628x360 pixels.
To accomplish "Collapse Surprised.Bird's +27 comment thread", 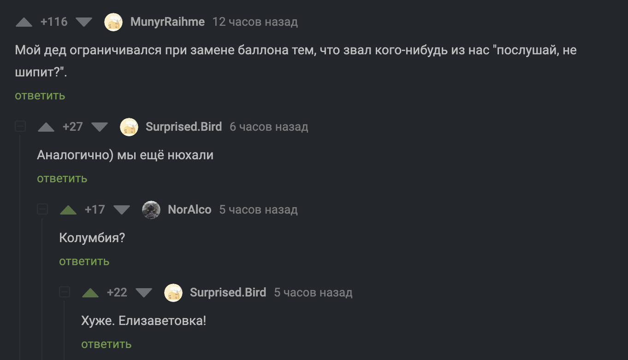I will pos(20,127).
